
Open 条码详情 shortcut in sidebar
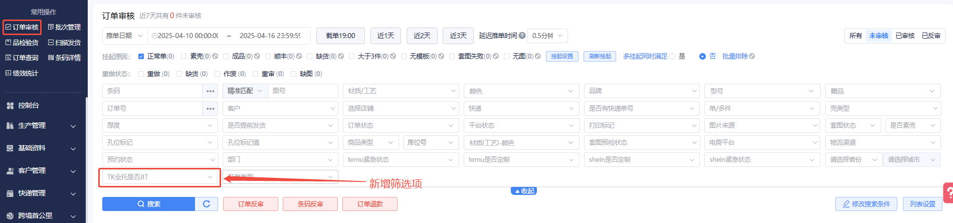(x=64, y=58)
